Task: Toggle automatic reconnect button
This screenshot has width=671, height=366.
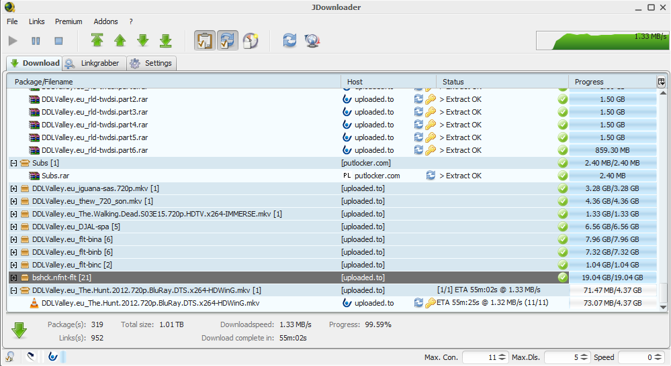Action: pos(227,41)
